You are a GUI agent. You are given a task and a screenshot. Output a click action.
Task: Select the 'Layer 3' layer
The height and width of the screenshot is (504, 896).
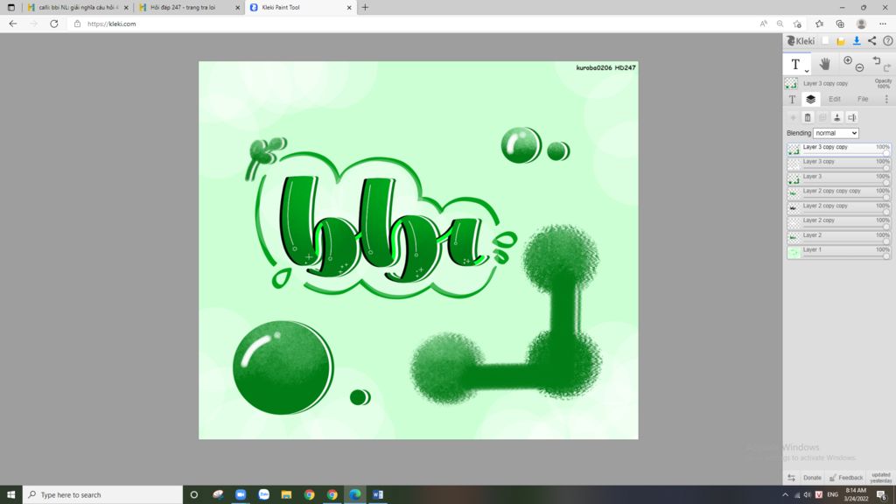pos(839,178)
